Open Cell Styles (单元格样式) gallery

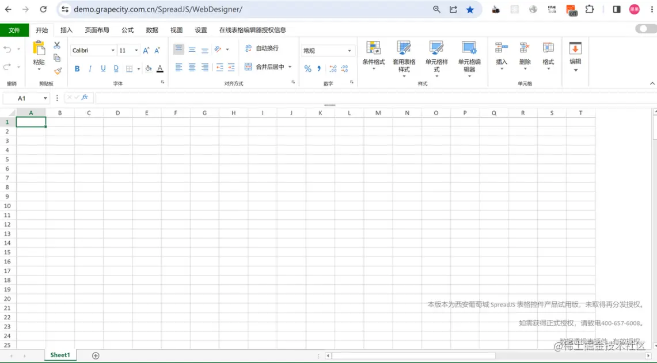click(436, 59)
